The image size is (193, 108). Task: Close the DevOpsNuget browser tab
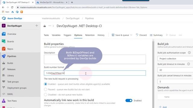pos(33,2)
